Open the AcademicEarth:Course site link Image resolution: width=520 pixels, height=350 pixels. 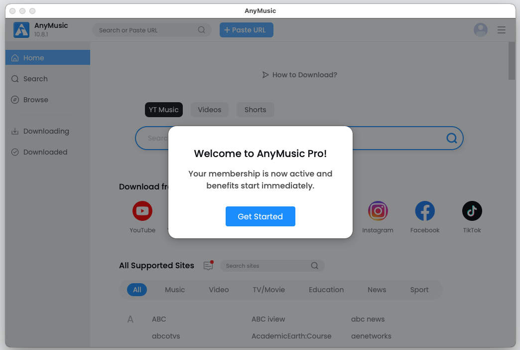[x=291, y=336]
